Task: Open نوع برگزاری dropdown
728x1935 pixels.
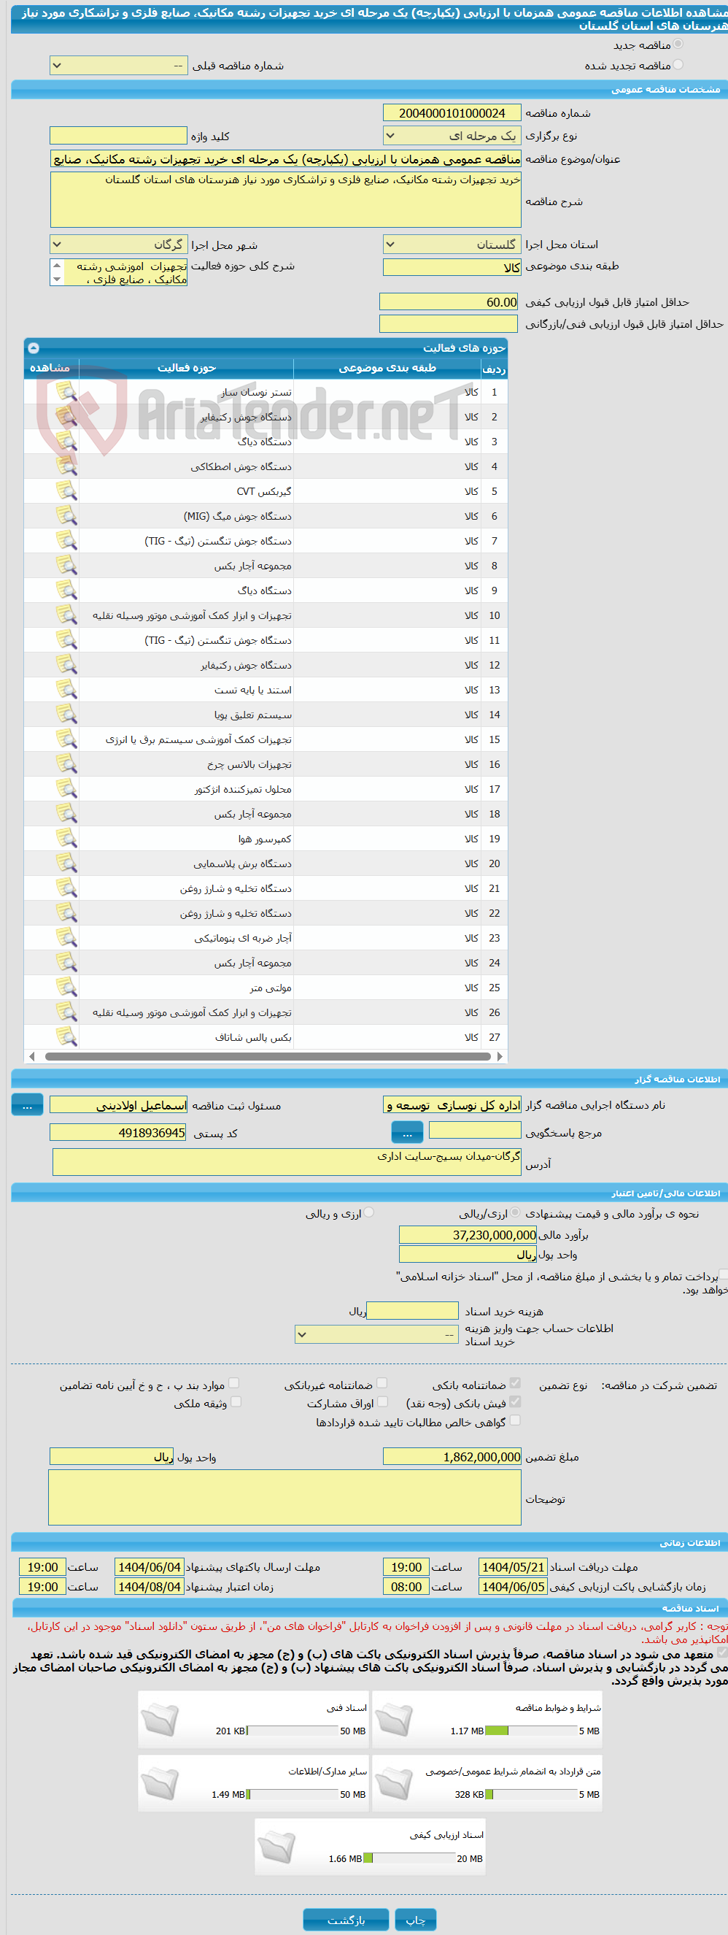Action: click(452, 136)
